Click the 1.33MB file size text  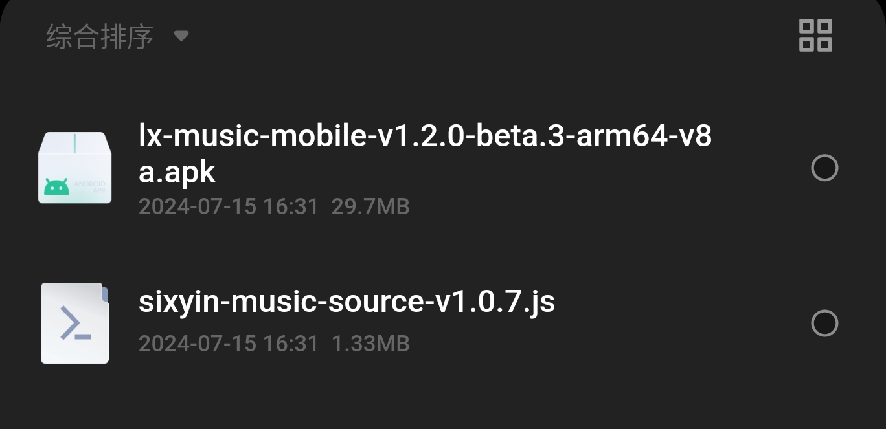370,343
